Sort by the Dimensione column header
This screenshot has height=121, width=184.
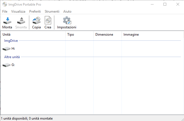[107, 35]
